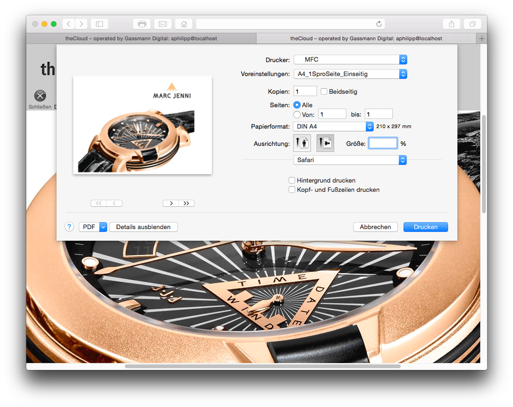513x407 pixels.
Task: Expand the PDF dropdown arrow
Action: click(x=103, y=227)
